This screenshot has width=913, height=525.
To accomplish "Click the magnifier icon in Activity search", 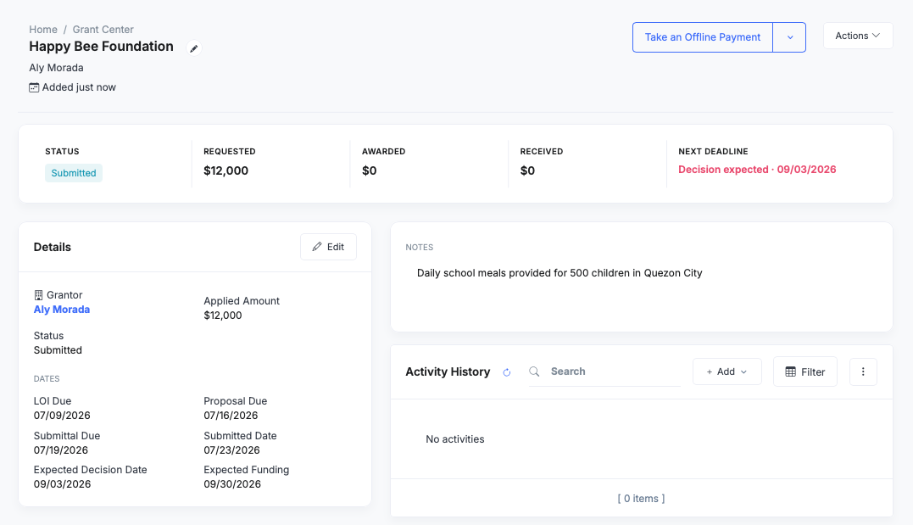I will [534, 371].
